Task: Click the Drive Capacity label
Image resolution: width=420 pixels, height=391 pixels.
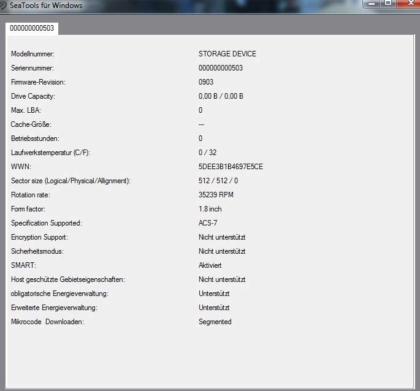Action: click(33, 96)
